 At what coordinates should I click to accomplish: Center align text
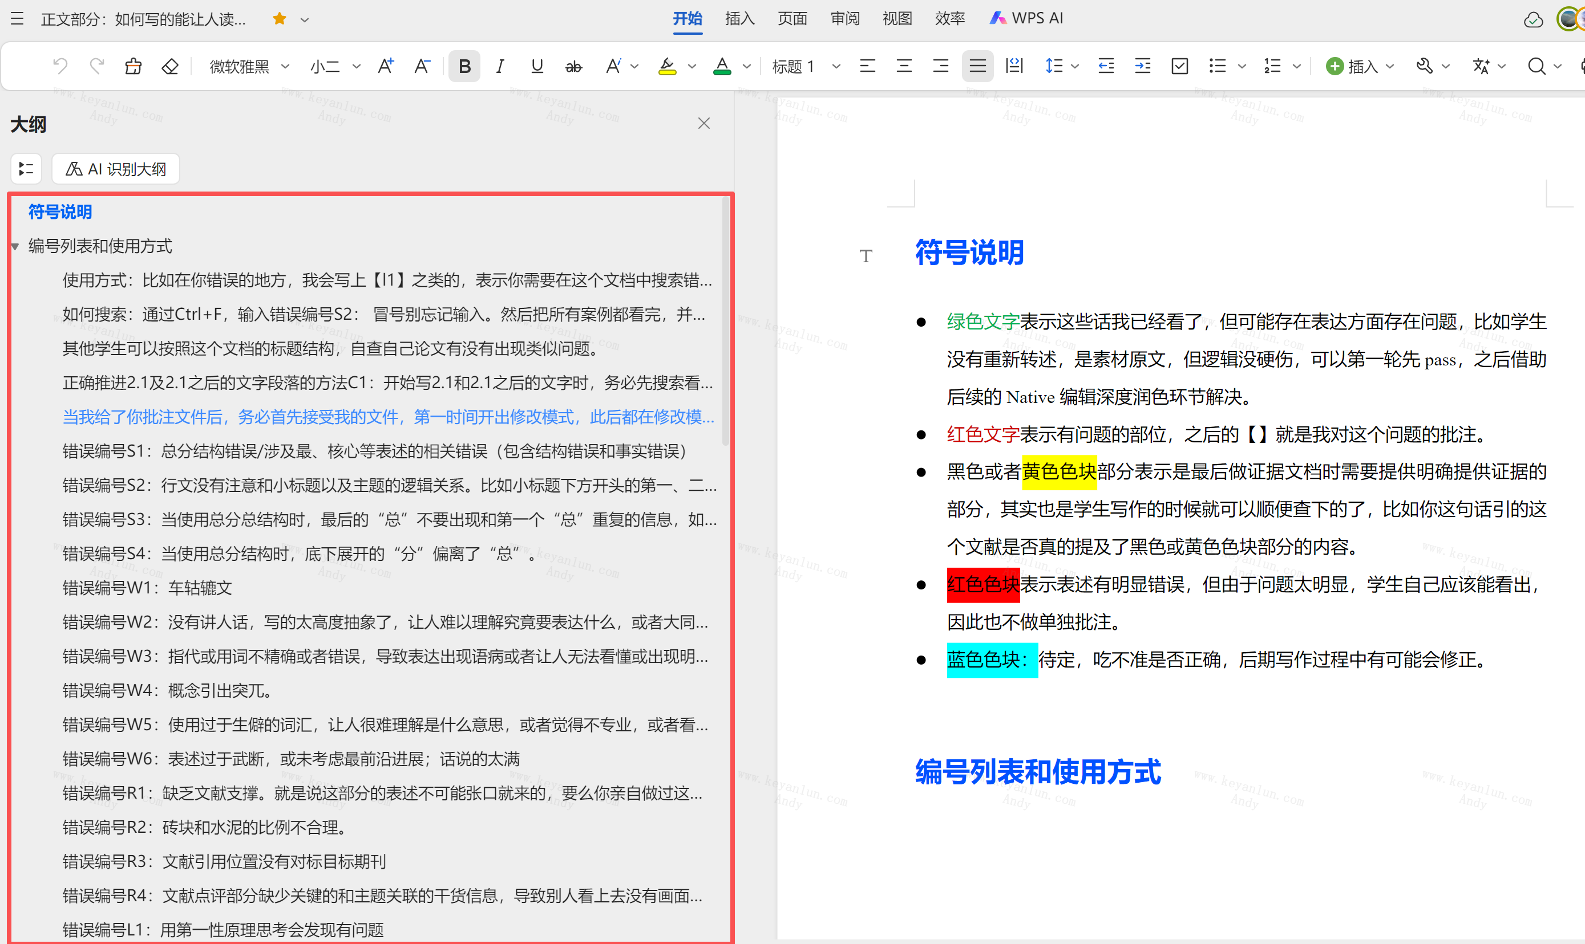pyautogui.click(x=904, y=66)
